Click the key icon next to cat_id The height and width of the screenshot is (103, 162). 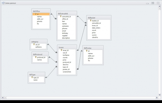click(34, 44)
